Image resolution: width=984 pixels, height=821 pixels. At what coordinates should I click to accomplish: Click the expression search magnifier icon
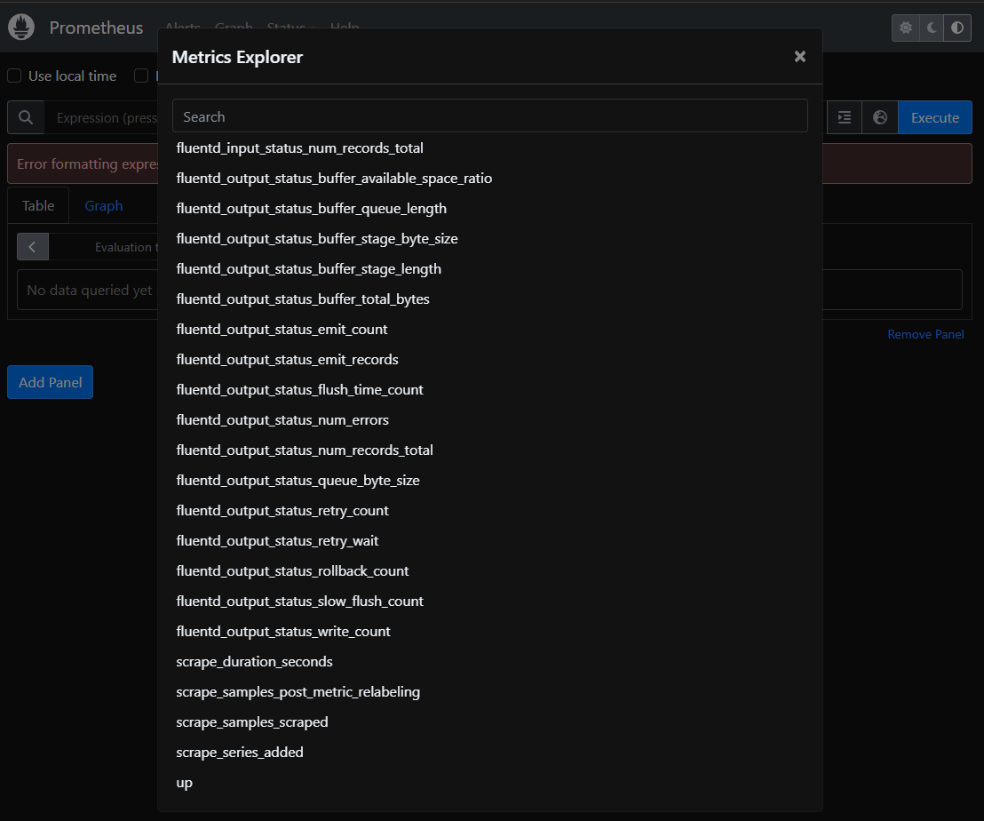[26, 117]
